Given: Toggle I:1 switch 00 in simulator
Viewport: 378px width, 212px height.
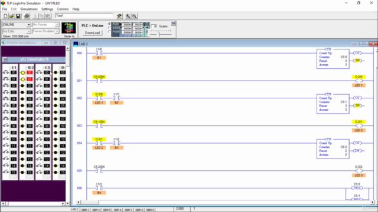Looking at the screenshot, I should [x=6, y=72].
